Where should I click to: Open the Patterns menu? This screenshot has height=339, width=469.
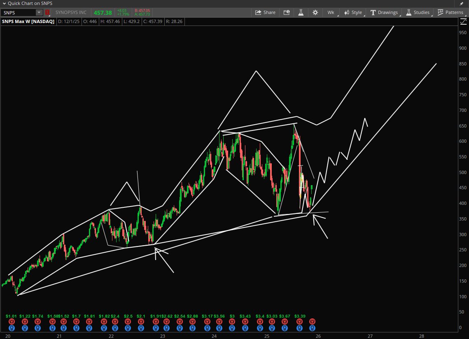click(x=451, y=13)
